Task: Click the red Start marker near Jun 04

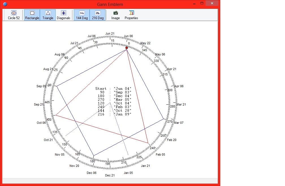Action: pos(126,48)
